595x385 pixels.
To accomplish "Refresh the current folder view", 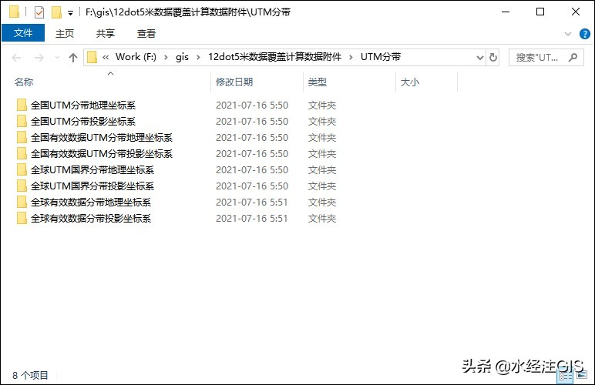I will click(493, 58).
